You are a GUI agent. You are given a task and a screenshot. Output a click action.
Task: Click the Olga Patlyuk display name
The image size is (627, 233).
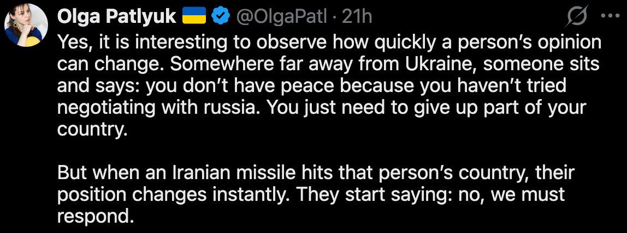pyautogui.click(x=116, y=17)
